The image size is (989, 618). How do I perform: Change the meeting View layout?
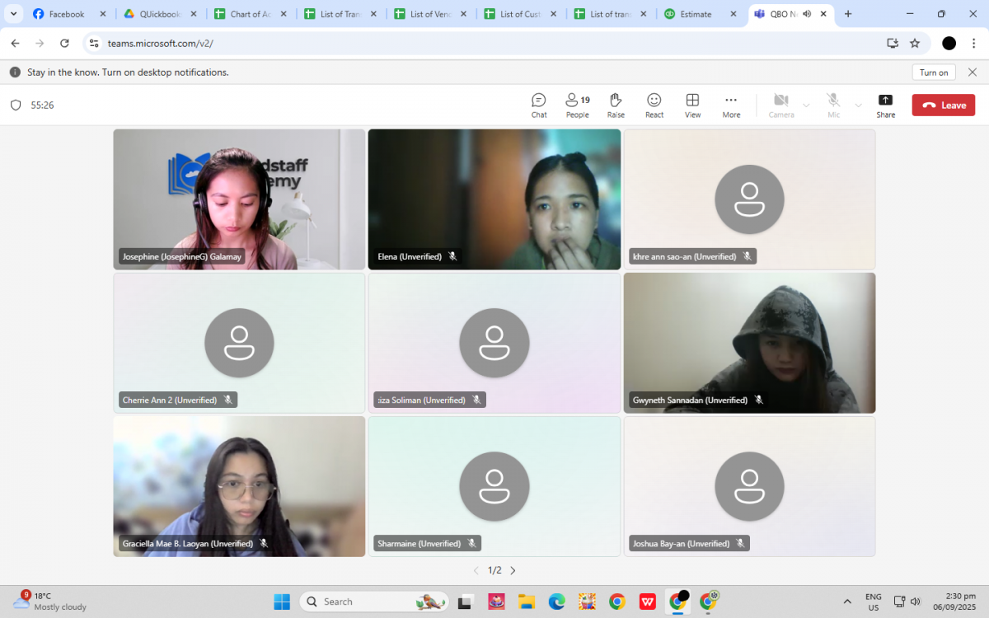coord(692,105)
